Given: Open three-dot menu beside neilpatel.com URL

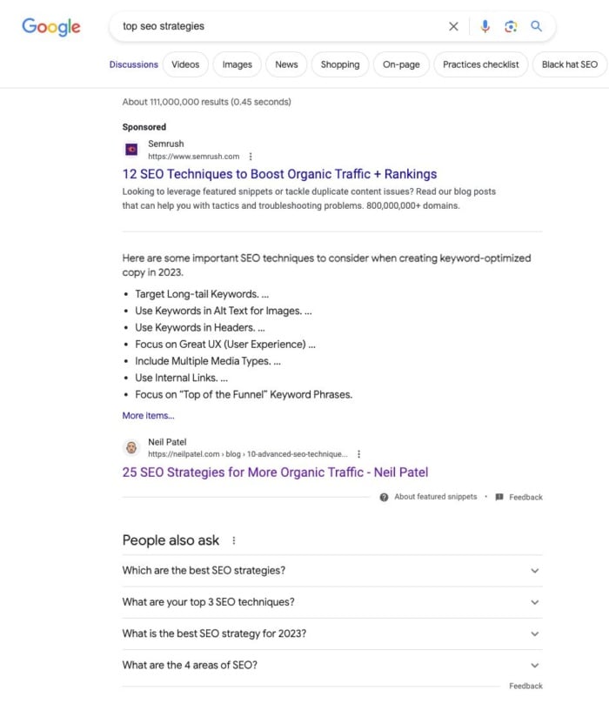Looking at the screenshot, I should (x=358, y=453).
